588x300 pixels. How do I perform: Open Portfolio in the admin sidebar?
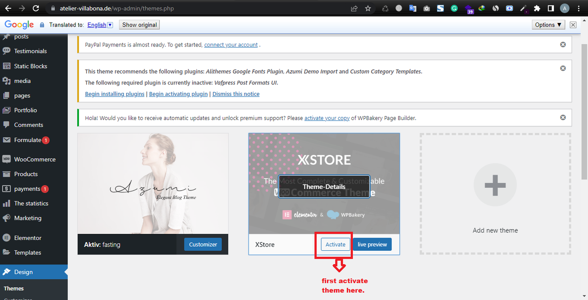34,110
